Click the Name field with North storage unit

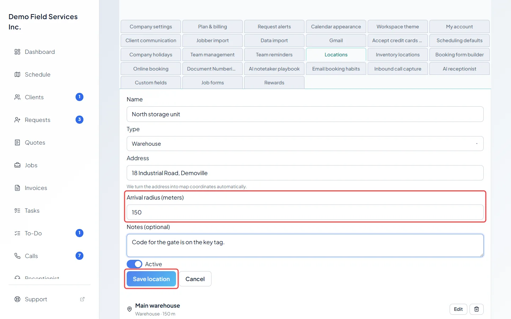click(305, 114)
